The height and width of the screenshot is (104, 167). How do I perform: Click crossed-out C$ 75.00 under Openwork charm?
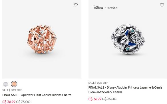pos(23,102)
